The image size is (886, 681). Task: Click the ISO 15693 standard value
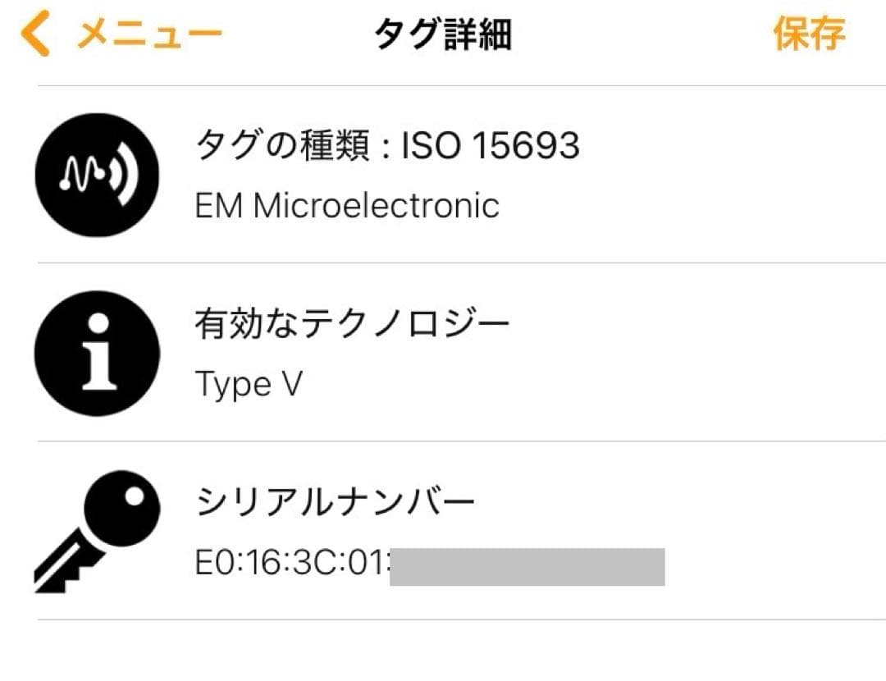click(x=491, y=147)
